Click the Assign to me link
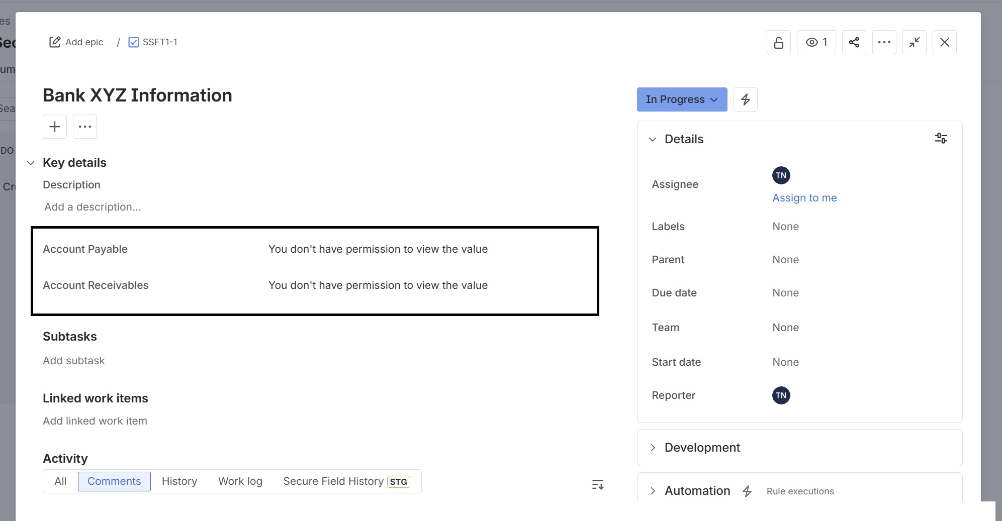 click(804, 198)
